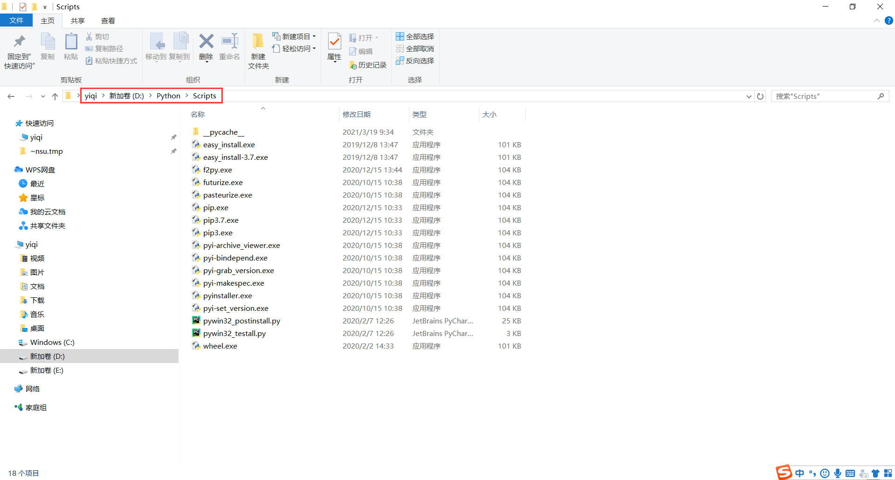Viewport: 895px width, 480px height.
Task: Expand the chevron after Python in the address bar
Action: pos(186,96)
